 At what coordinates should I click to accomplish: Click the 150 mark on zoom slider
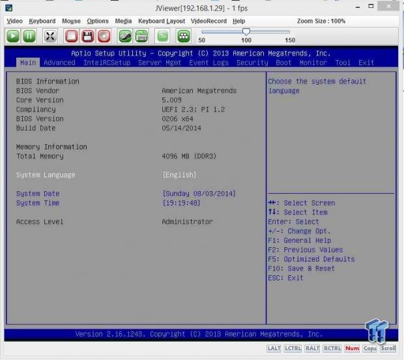point(290,40)
